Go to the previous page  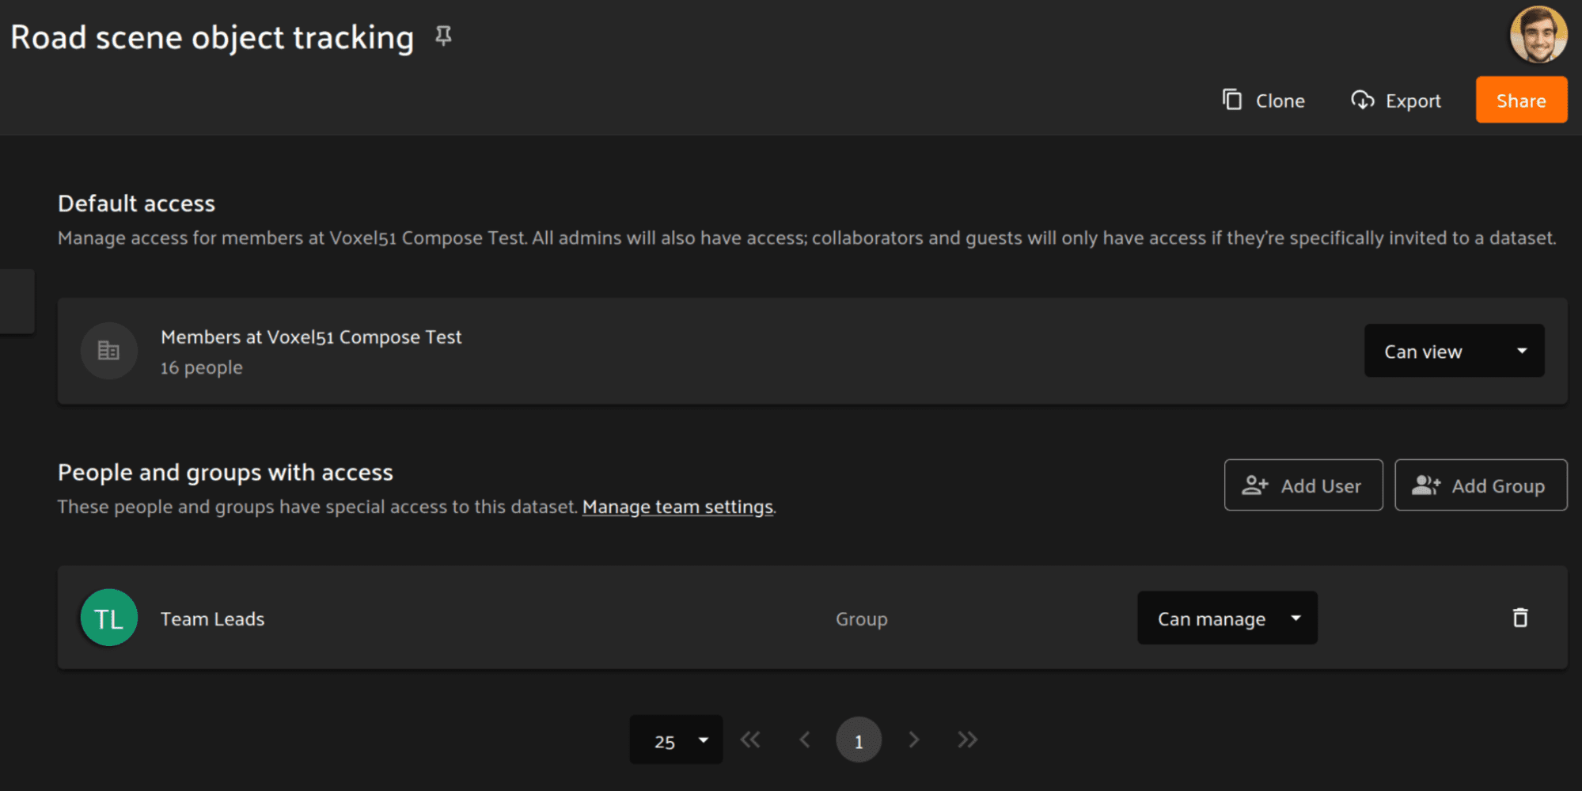point(805,740)
